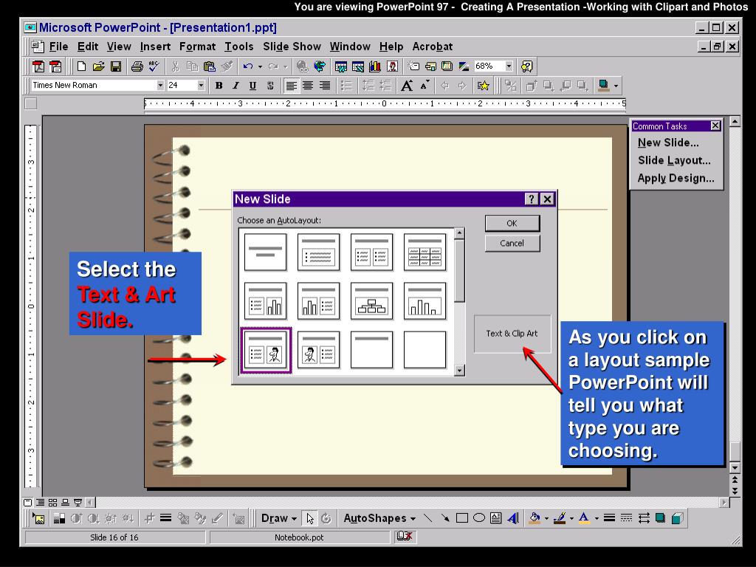Open the font size 24 dropdown
The height and width of the screenshot is (567, 756).
201,86
